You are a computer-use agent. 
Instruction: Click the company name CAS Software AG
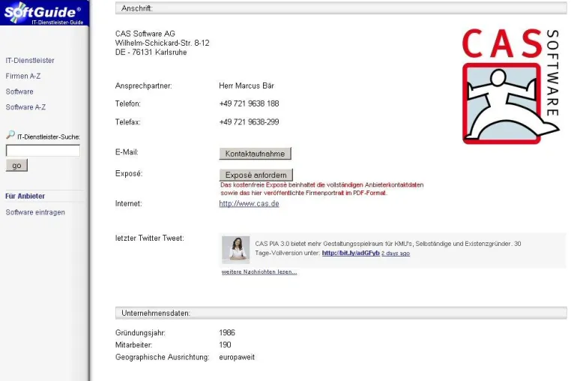point(145,34)
